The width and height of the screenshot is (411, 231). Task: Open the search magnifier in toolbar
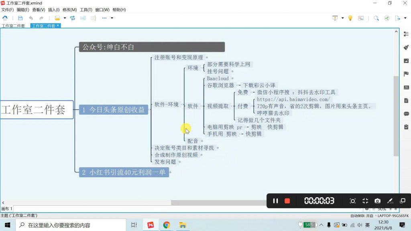tap(376, 18)
